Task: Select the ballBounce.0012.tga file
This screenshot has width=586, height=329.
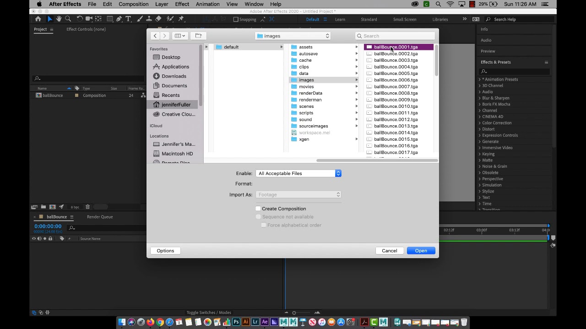Action: pos(396,119)
